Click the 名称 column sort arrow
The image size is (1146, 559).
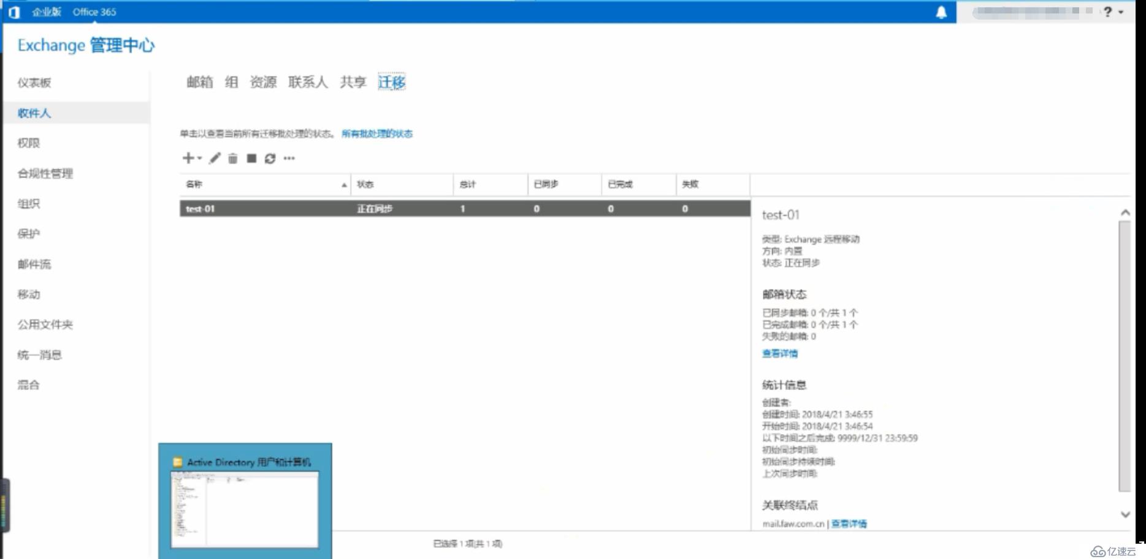(x=344, y=185)
